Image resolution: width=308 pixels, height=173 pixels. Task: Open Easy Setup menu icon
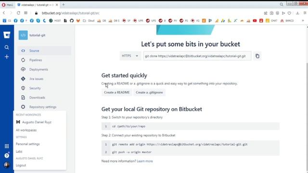tap(305, 13)
